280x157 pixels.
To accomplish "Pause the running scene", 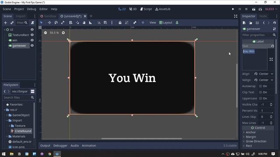I will 240,9.
